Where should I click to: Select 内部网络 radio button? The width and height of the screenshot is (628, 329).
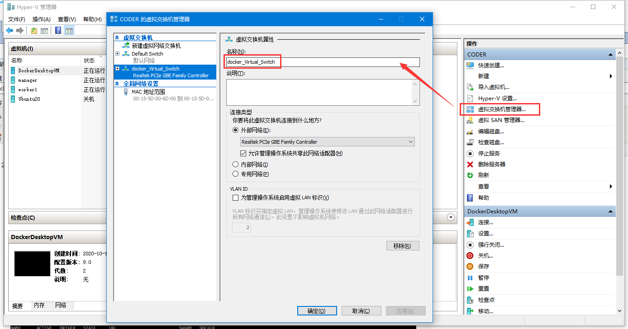[x=235, y=164]
